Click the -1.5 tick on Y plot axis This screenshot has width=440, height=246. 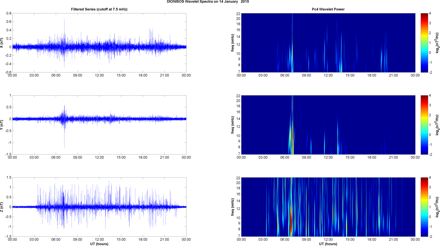[8, 154]
